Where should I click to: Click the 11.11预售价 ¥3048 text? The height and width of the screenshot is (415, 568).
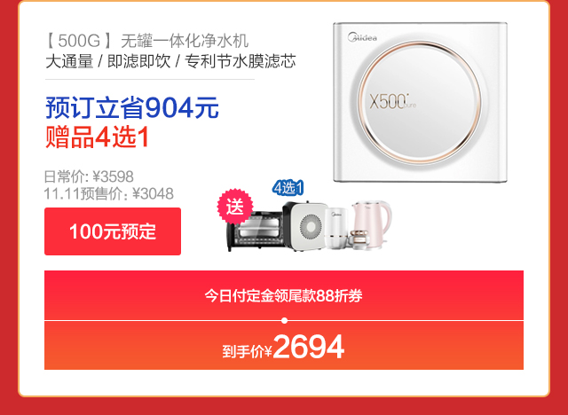[108, 193]
